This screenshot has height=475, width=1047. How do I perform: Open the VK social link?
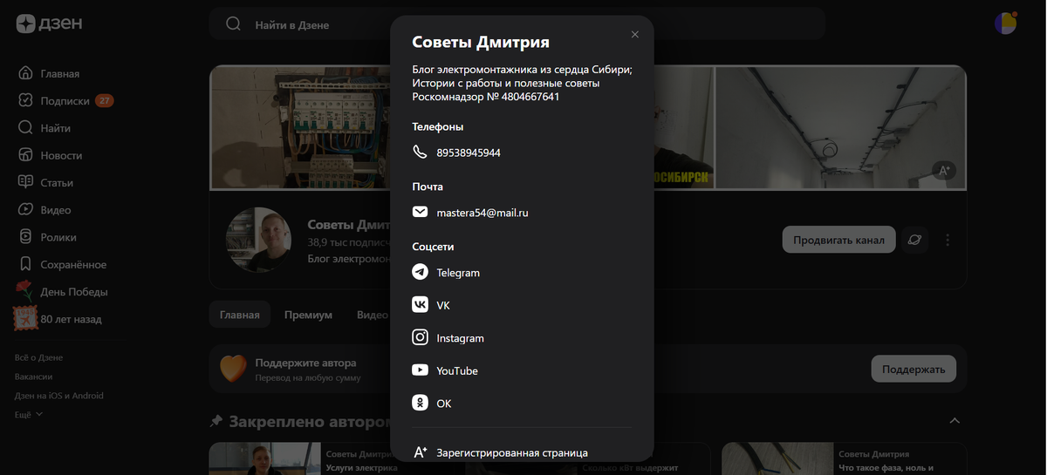pyautogui.click(x=443, y=306)
